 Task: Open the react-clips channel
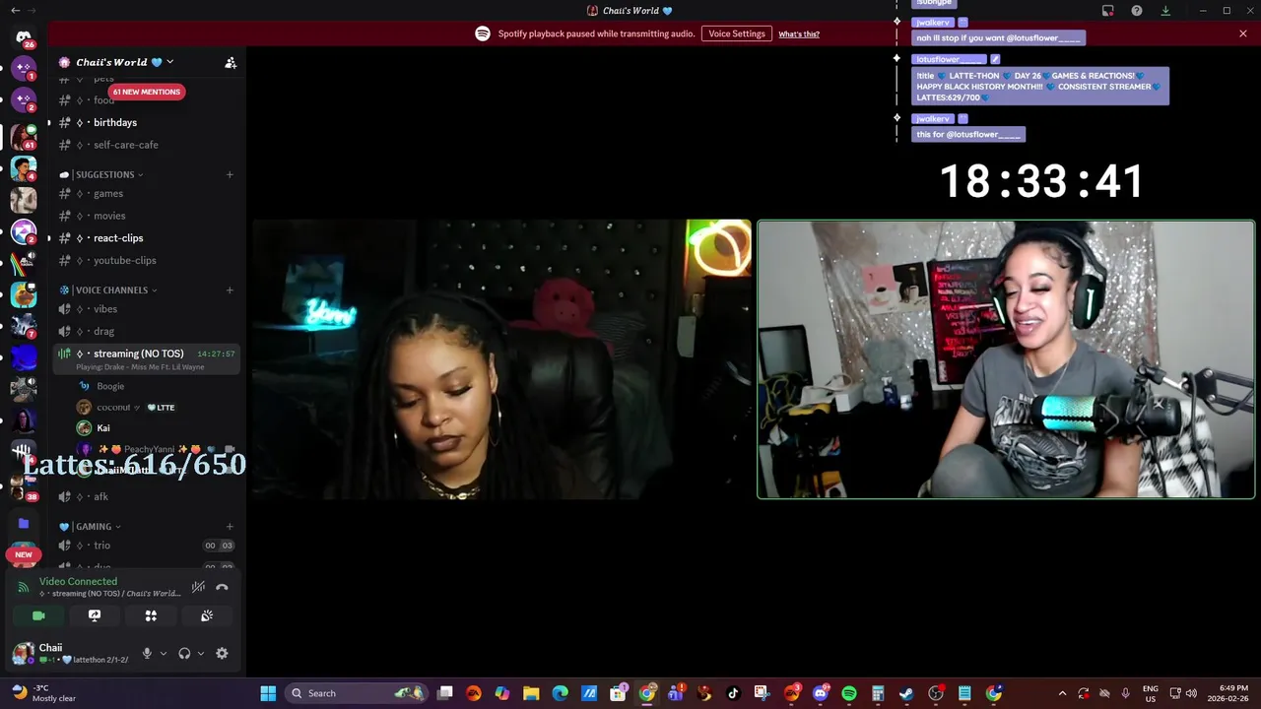coord(146,238)
